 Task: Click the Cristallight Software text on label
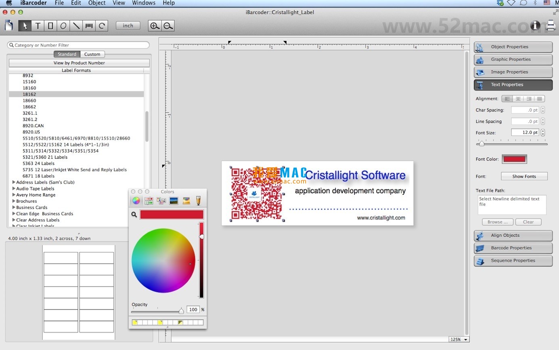pyautogui.click(x=355, y=175)
